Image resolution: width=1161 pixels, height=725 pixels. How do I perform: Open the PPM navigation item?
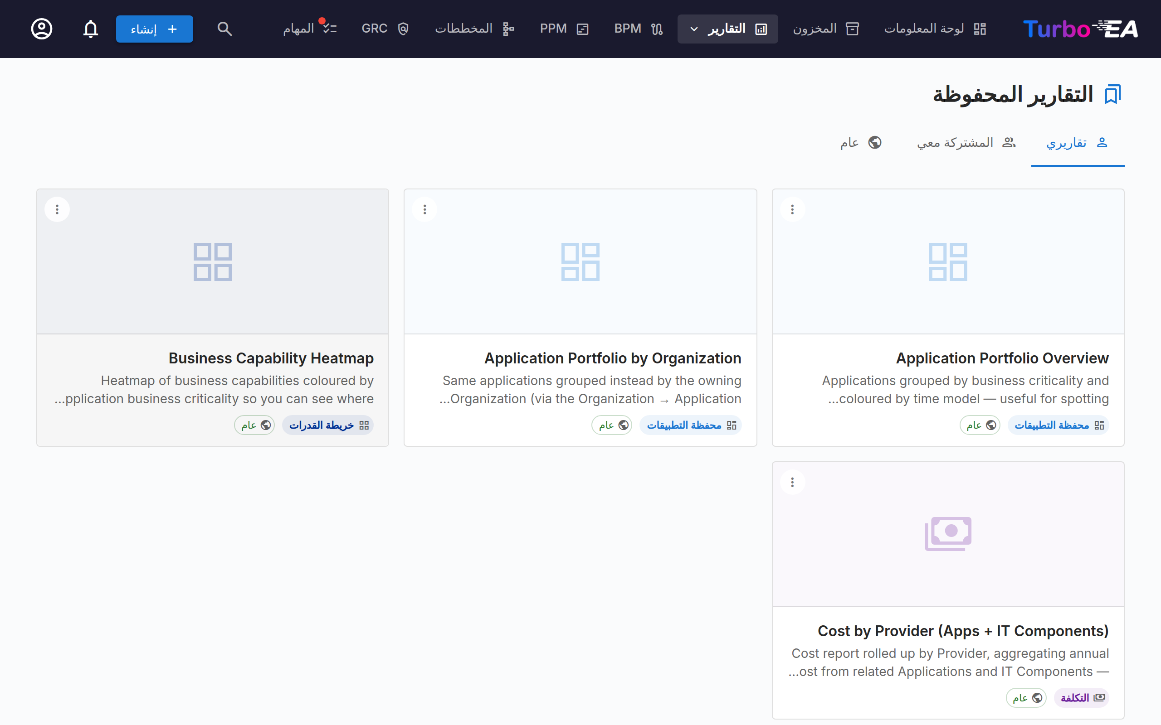click(564, 29)
